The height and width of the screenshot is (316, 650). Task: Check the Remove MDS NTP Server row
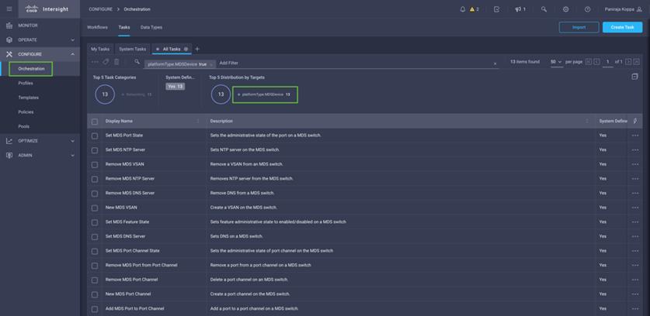[x=95, y=179]
